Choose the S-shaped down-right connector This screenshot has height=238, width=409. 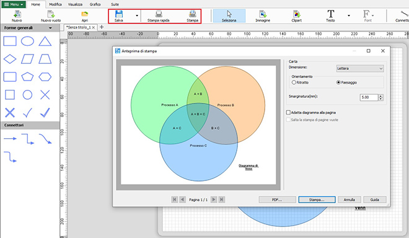point(10,157)
